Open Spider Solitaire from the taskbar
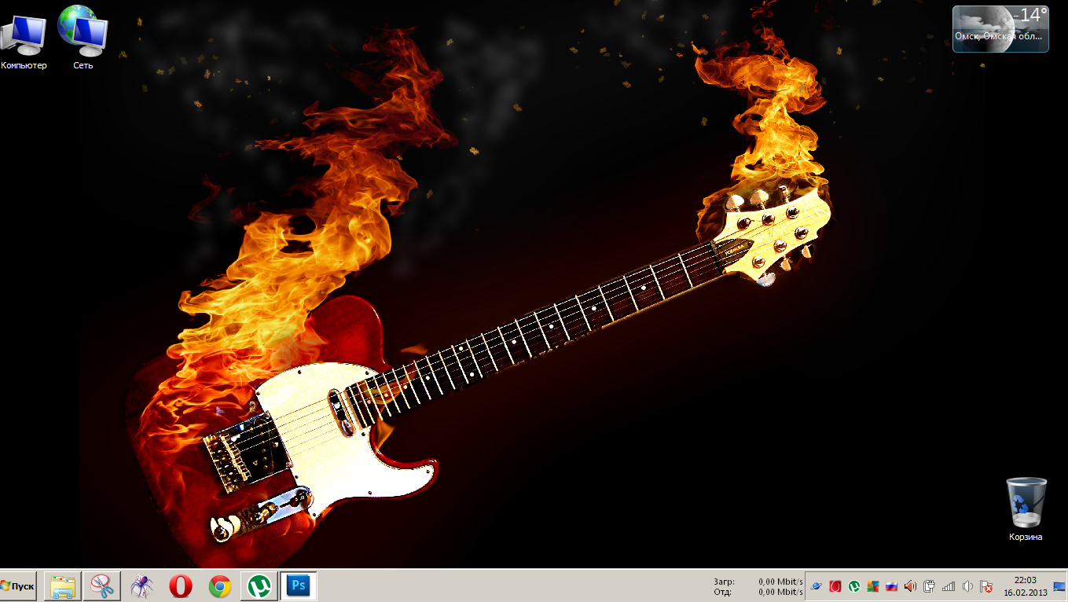Image resolution: width=1068 pixels, height=602 pixels. coord(141,586)
